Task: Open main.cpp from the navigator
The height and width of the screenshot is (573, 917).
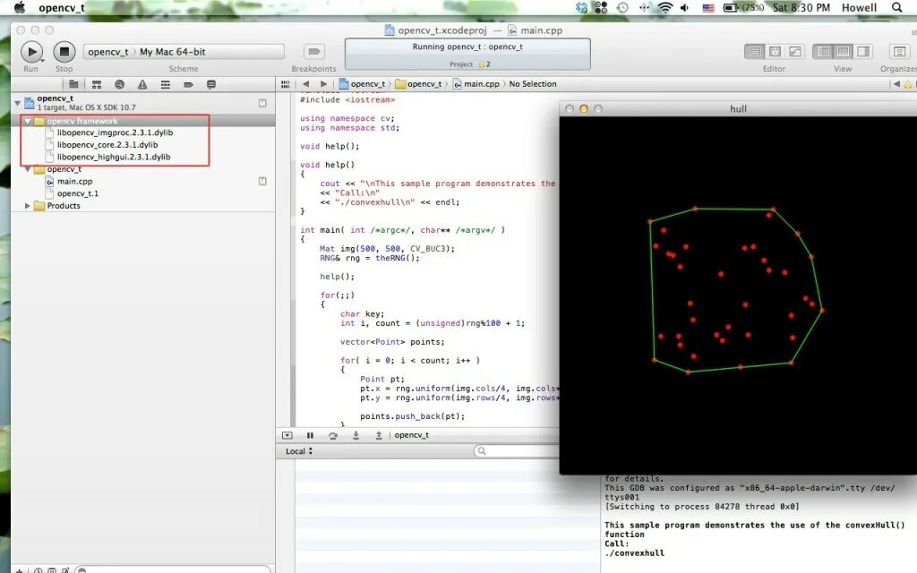Action: pyautogui.click(x=74, y=181)
